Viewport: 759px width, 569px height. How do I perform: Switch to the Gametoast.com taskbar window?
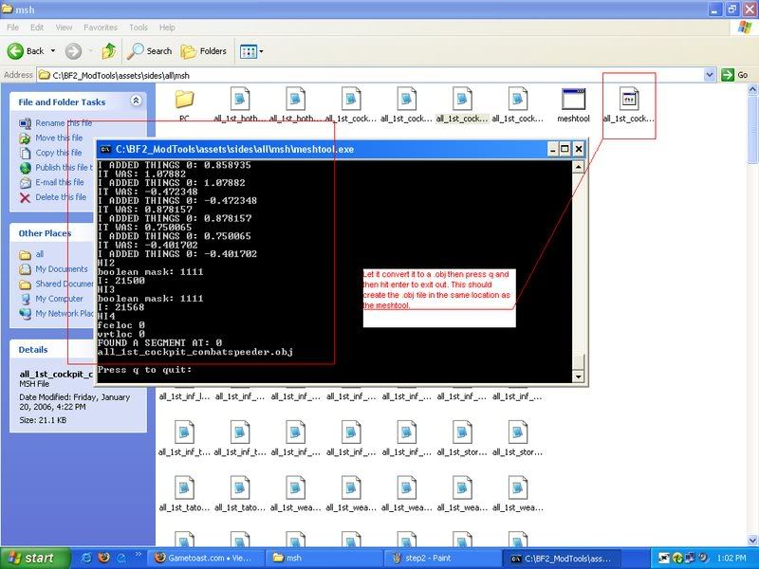coord(205,558)
